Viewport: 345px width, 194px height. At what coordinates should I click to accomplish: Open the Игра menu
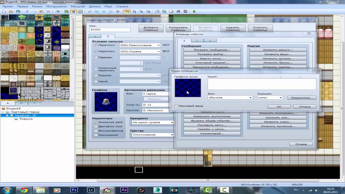point(108,6)
